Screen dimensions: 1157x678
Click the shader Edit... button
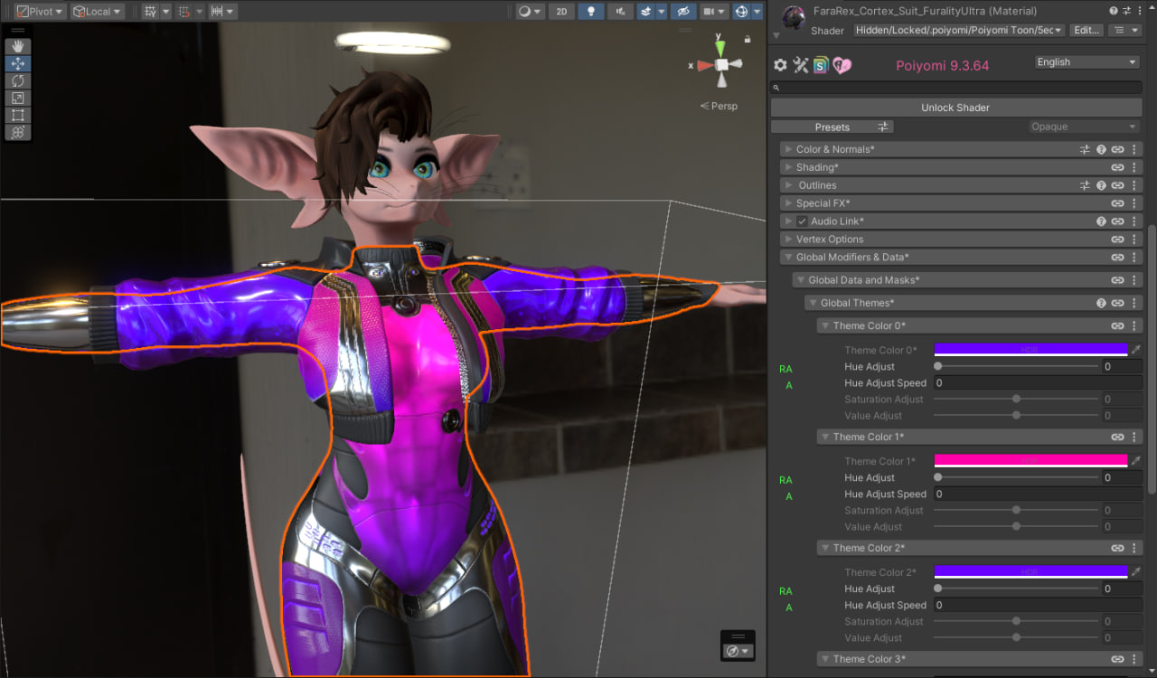click(x=1086, y=31)
